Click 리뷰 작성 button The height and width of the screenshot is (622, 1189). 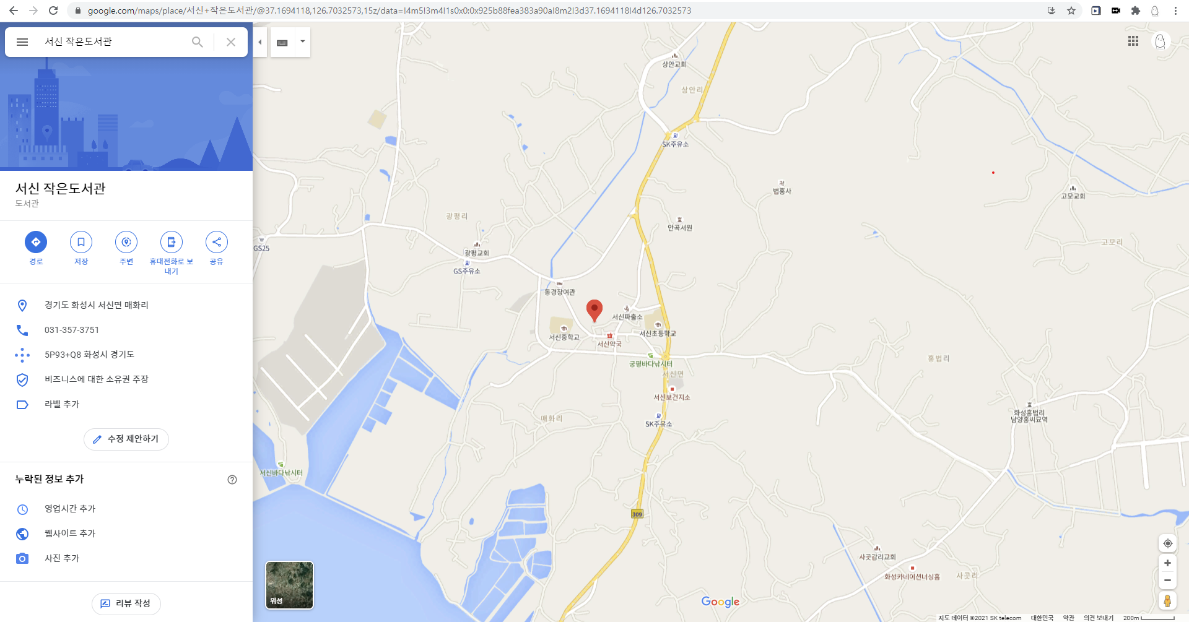pos(126,603)
